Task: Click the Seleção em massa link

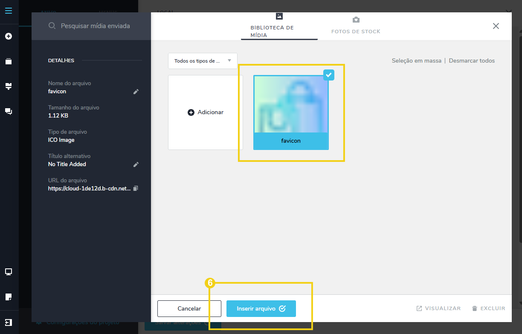Action: click(416, 61)
